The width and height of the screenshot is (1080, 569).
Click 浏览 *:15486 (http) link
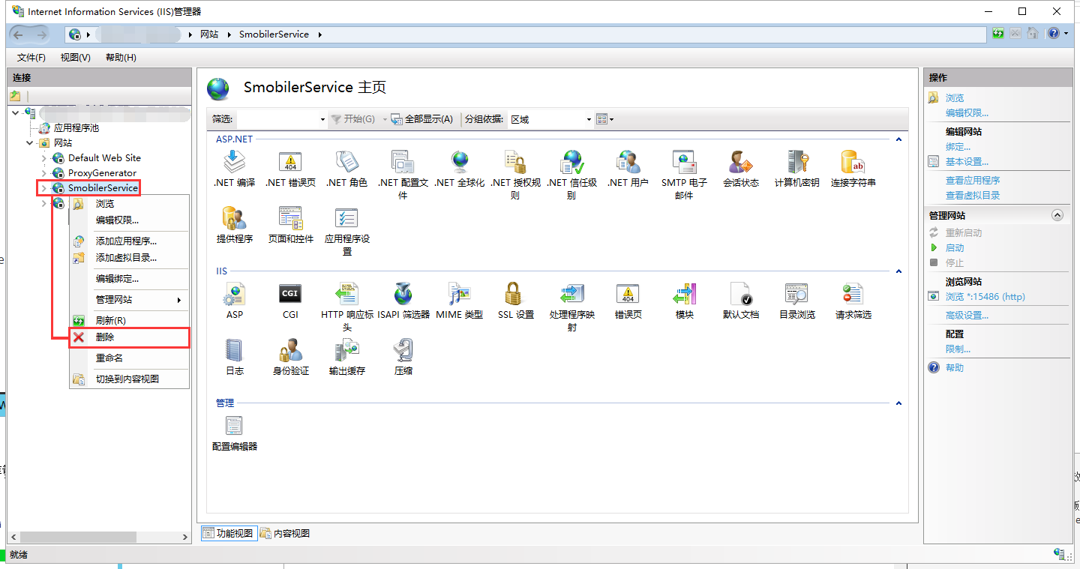tap(985, 297)
